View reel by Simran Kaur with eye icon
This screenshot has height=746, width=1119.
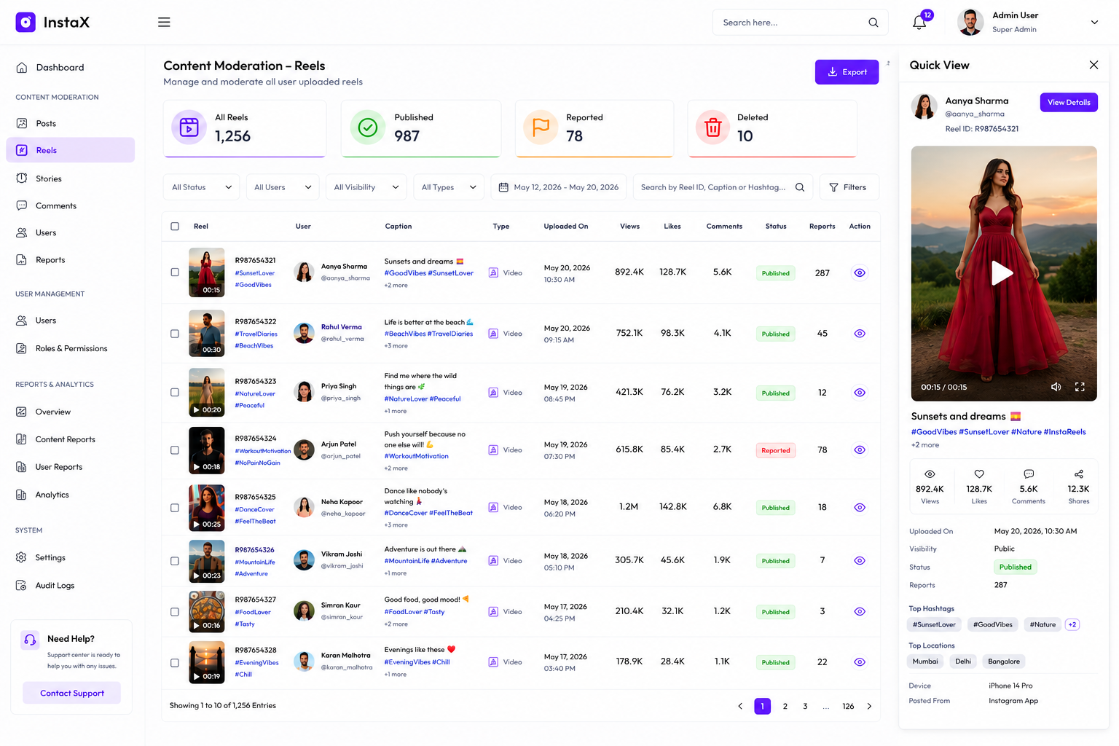860,612
